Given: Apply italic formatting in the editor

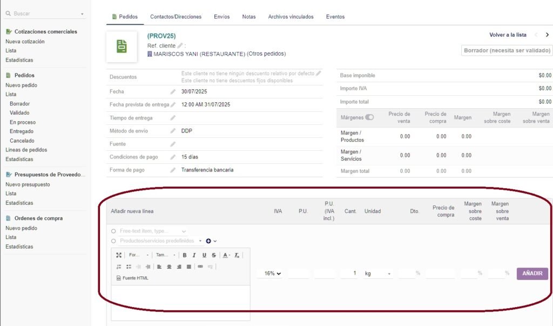Looking at the screenshot, I should 194,255.
